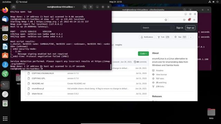Open the optical disc dock icon
This screenshot has height=124, width=221.
pos(5,94)
